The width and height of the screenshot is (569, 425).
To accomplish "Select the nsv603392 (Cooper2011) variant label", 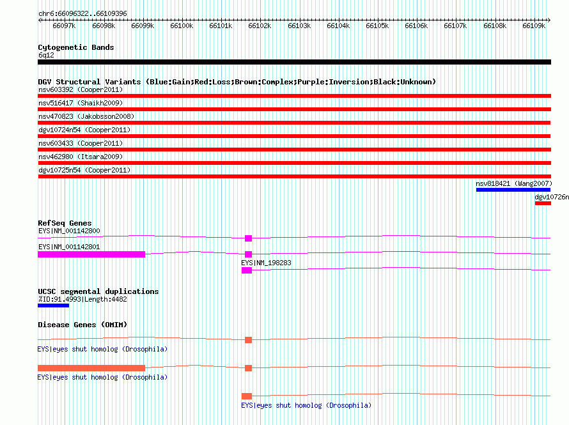I will pyautogui.click(x=80, y=89).
